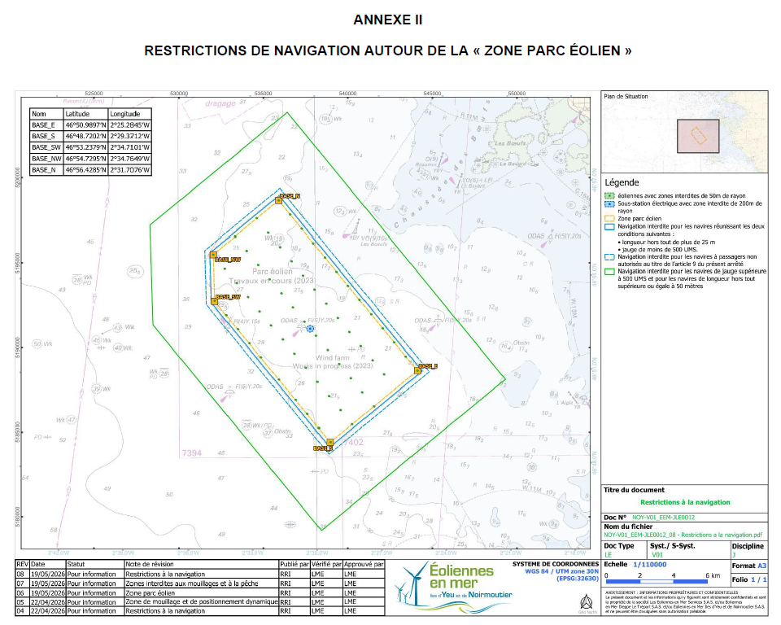Click the Grid North compass icon

587,603
